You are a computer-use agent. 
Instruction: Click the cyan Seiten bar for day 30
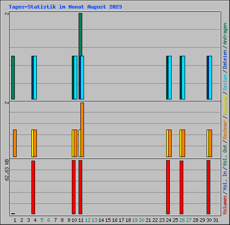(210, 77)
